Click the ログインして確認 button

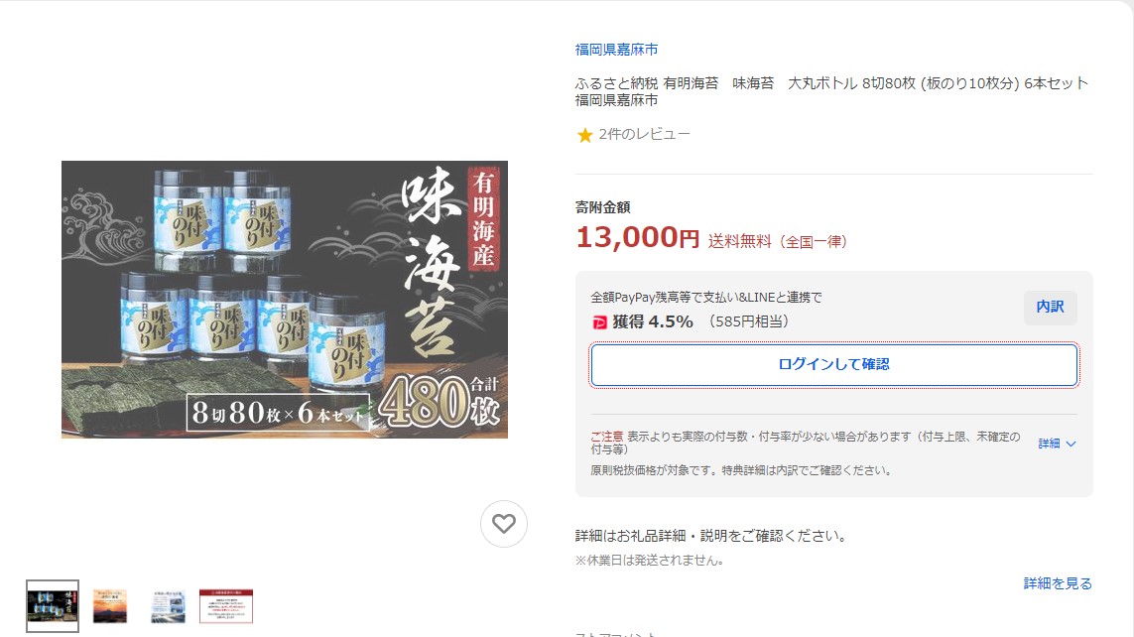tap(833, 364)
